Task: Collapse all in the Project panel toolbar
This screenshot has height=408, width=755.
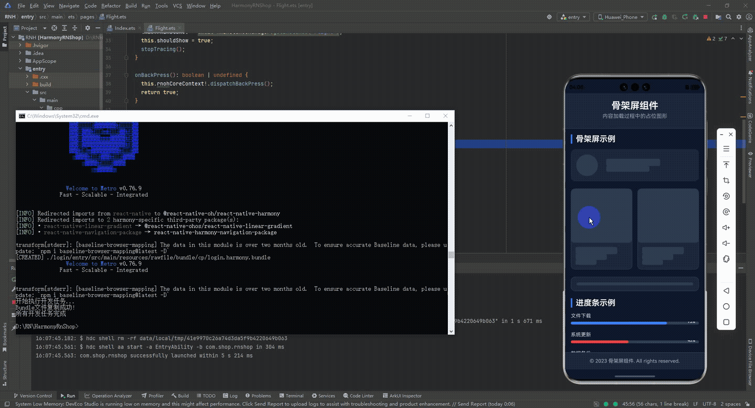Action: point(75,28)
